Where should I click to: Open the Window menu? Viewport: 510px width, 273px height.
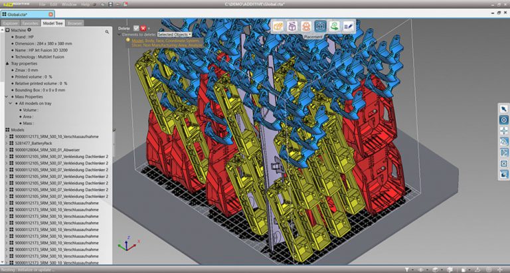68,5
